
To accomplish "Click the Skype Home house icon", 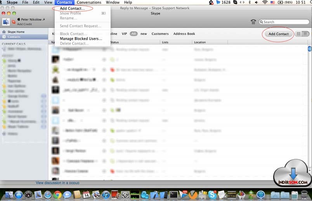I will 4,32.
